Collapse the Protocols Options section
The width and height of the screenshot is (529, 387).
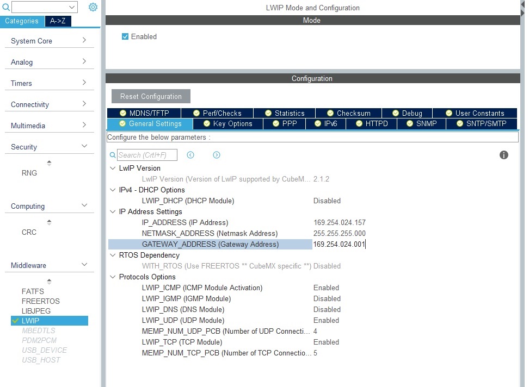coord(113,277)
